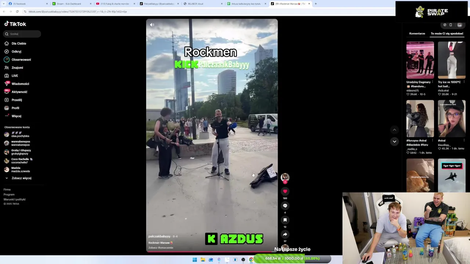Viewport: 470px width, 264px height.
Task: Open a new browser tab
Action: click(x=315, y=4)
